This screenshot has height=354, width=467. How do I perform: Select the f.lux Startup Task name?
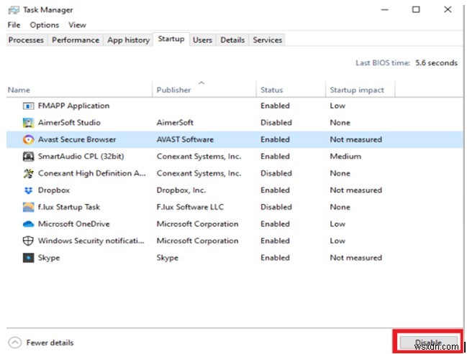pos(69,208)
